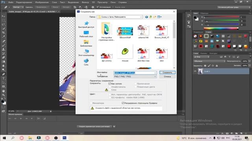Toggle the 'Слои' checkbox in save options
The width and height of the screenshot is (252, 141).
pyautogui.click(x=110, y=90)
